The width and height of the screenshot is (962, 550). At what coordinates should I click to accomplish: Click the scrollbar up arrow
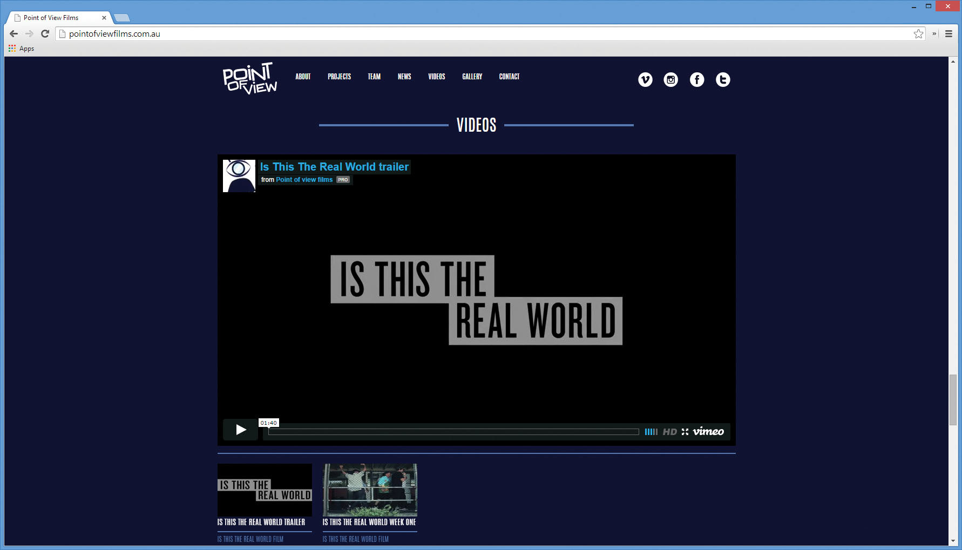pyautogui.click(x=953, y=61)
